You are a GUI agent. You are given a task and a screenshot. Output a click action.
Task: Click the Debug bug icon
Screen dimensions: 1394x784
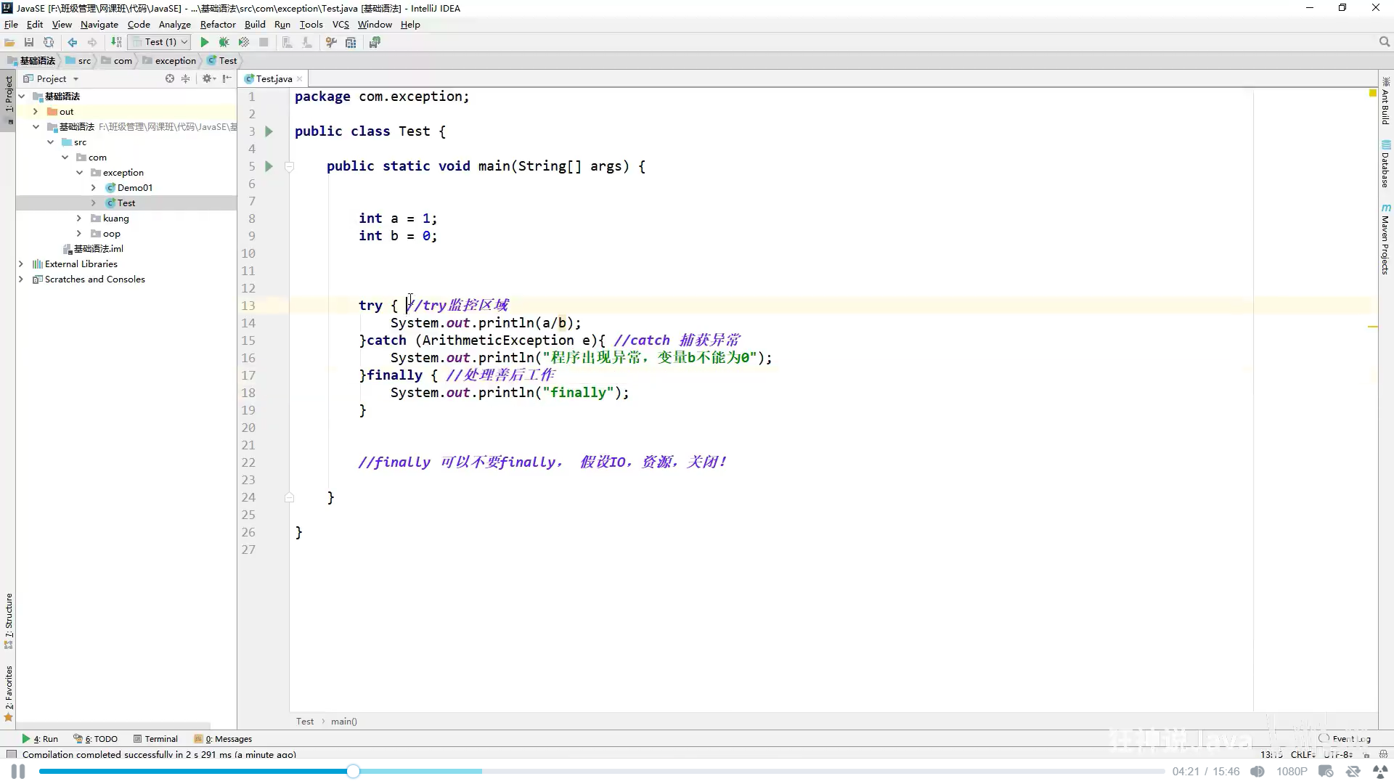pos(224,42)
